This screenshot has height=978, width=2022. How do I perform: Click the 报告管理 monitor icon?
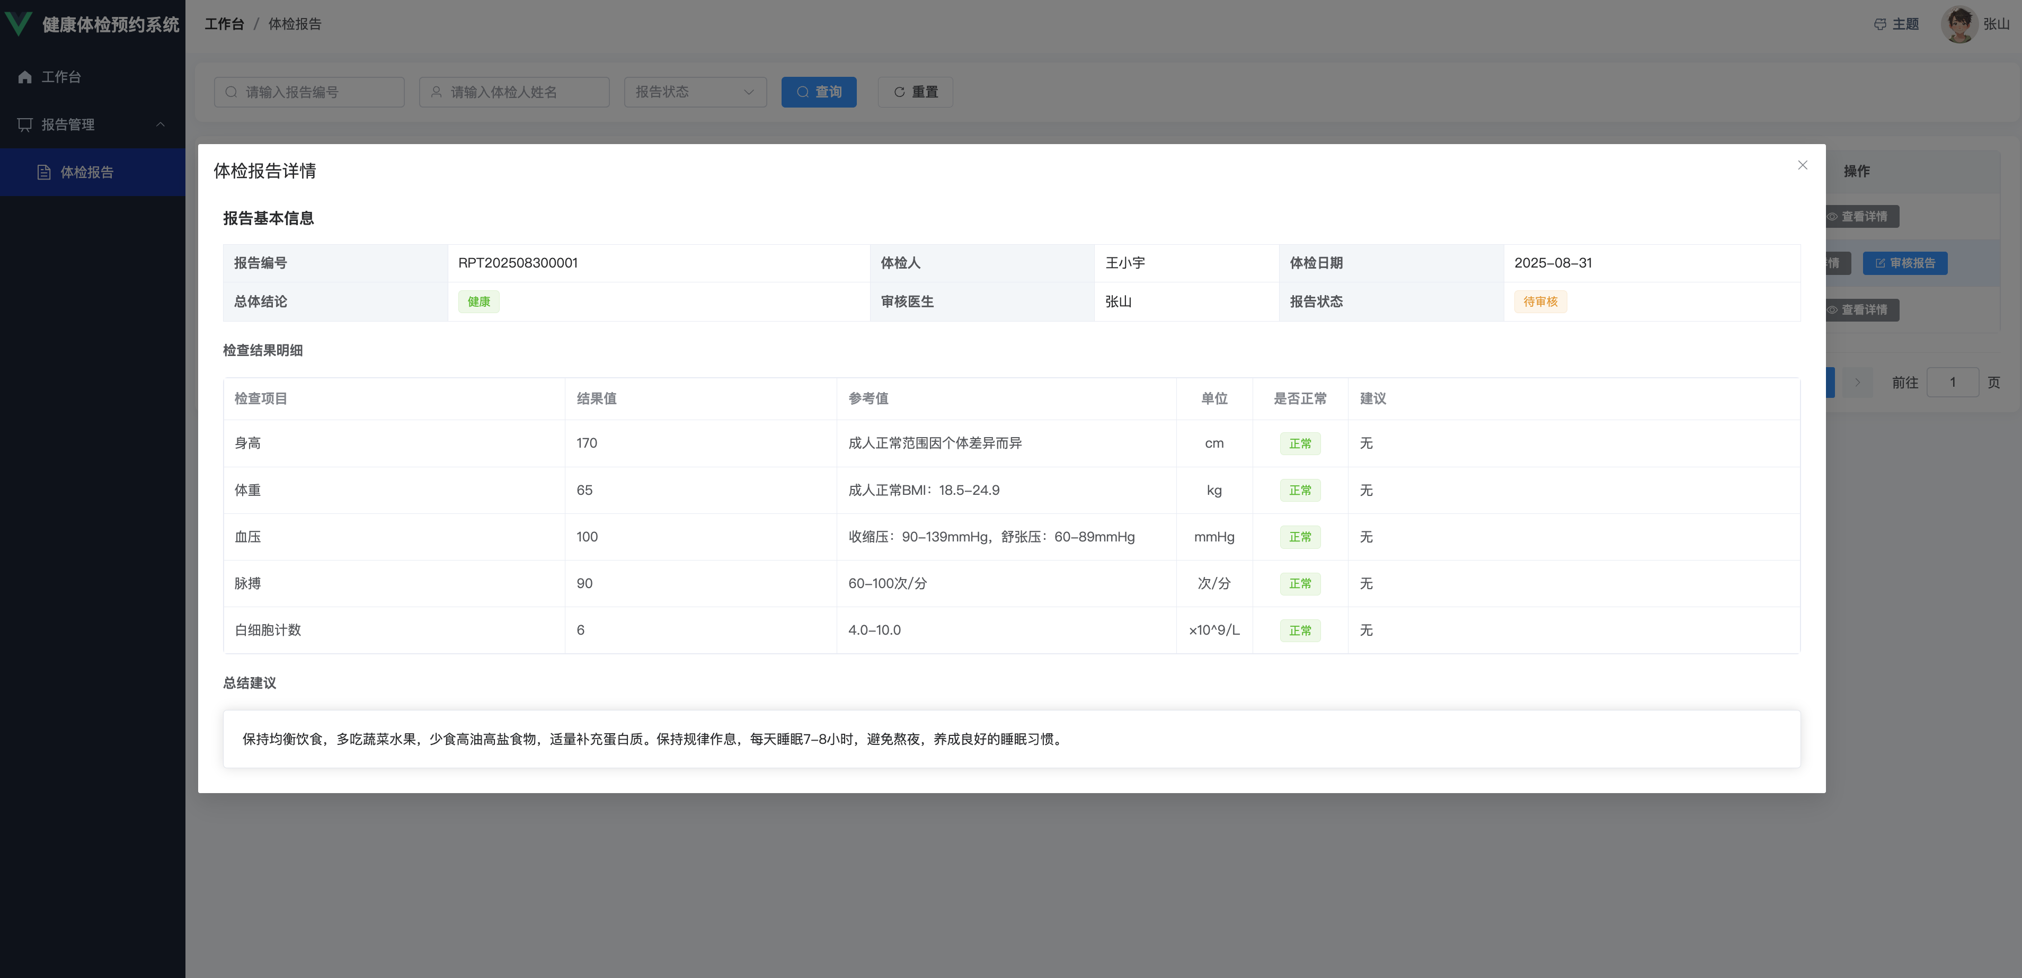coord(25,125)
